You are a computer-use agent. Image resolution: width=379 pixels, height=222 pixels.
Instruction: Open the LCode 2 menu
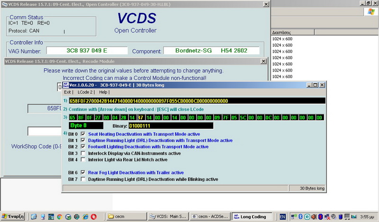pos(85,92)
